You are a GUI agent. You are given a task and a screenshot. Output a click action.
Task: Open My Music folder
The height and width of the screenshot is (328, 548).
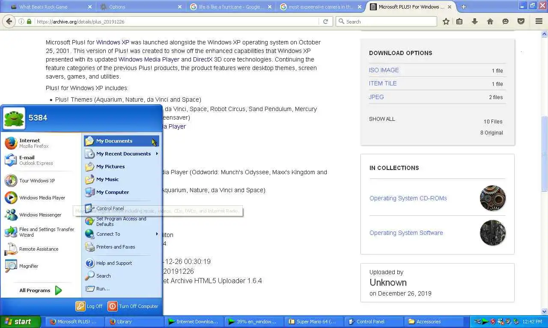(x=122, y=179)
